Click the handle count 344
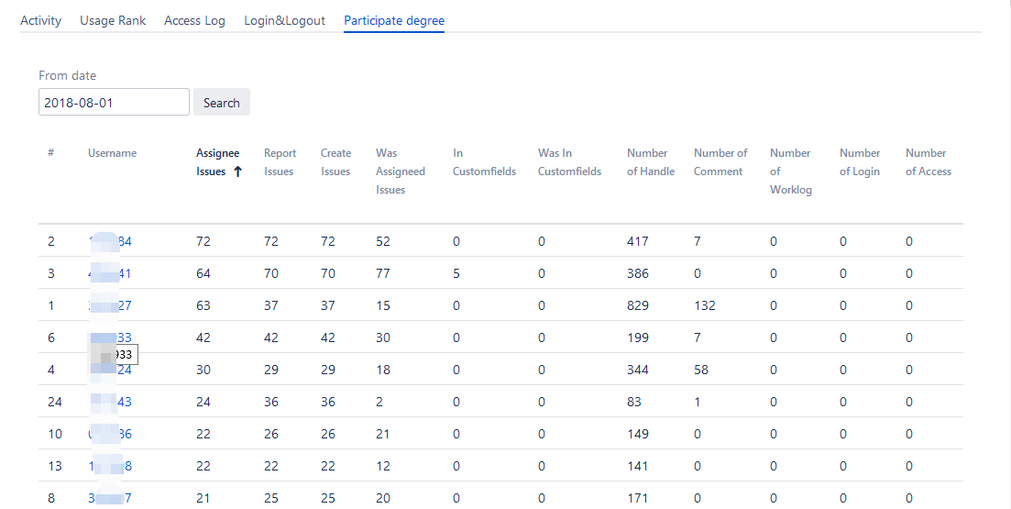Image resolution: width=1011 pixels, height=509 pixels. click(638, 370)
